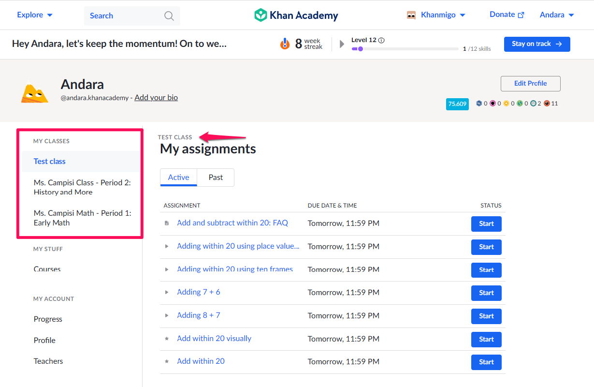This screenshot has width=594, height=387.
Task: Start Add and subtract within 20: FAQ
Action: pos(486,224)
